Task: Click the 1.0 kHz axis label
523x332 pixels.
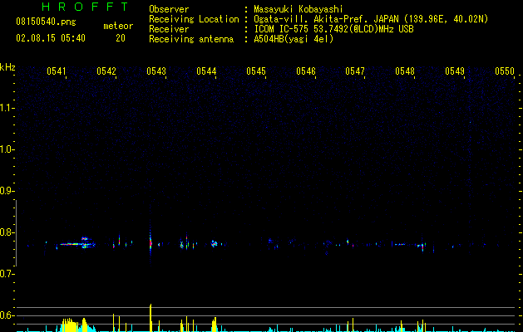Action: click(7, 149)
